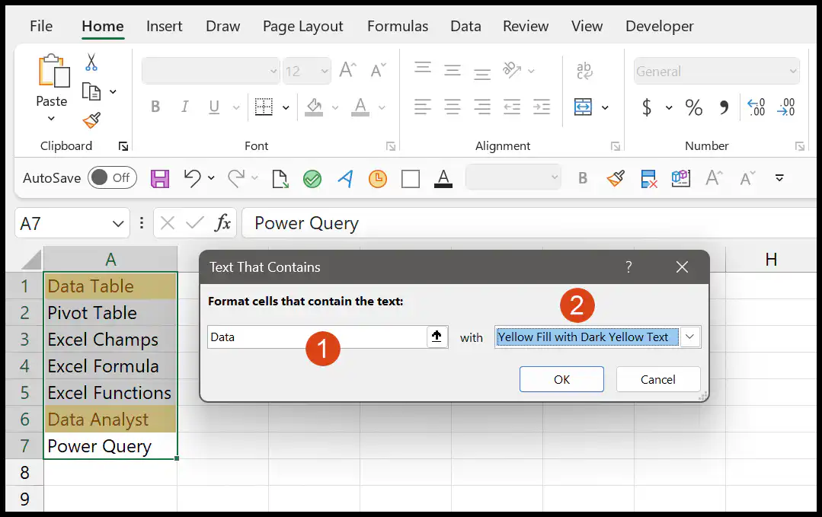The image size is (822, 517).
Task: Click the green checkmark icon in quick toolbar
Action: tap(312, 179)
